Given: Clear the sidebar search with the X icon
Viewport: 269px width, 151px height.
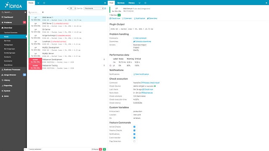Looking at the screenshot, I should [25, 12].
